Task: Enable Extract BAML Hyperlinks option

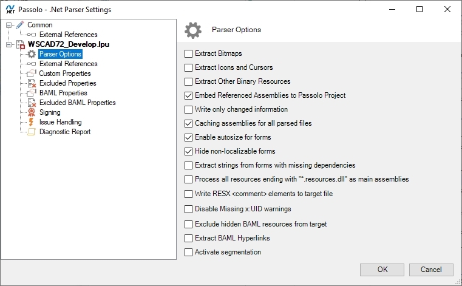Action: (x=188, y=238)
